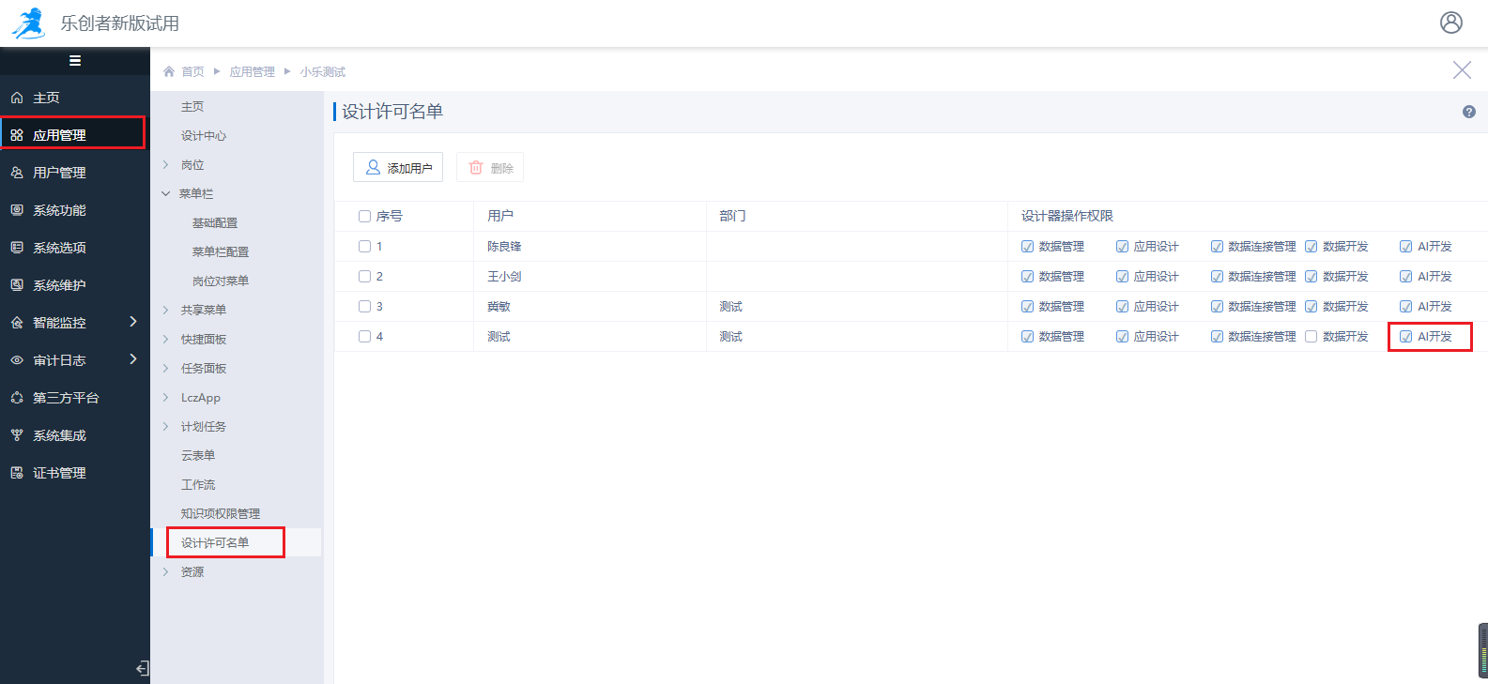Uncheck AI开发 for 陈良锋
The height and width of the screenshot is (684, 1488).
[1405, 247]
